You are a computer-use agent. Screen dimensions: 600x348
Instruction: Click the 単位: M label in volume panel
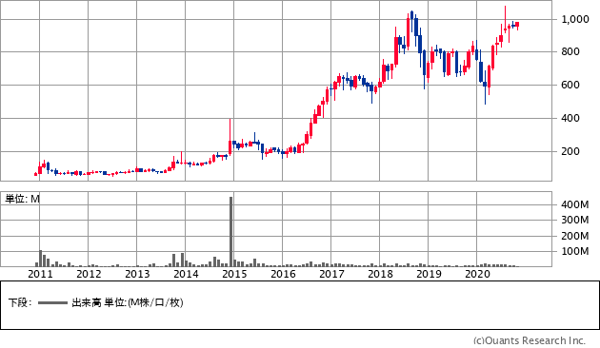pos(22,199)
